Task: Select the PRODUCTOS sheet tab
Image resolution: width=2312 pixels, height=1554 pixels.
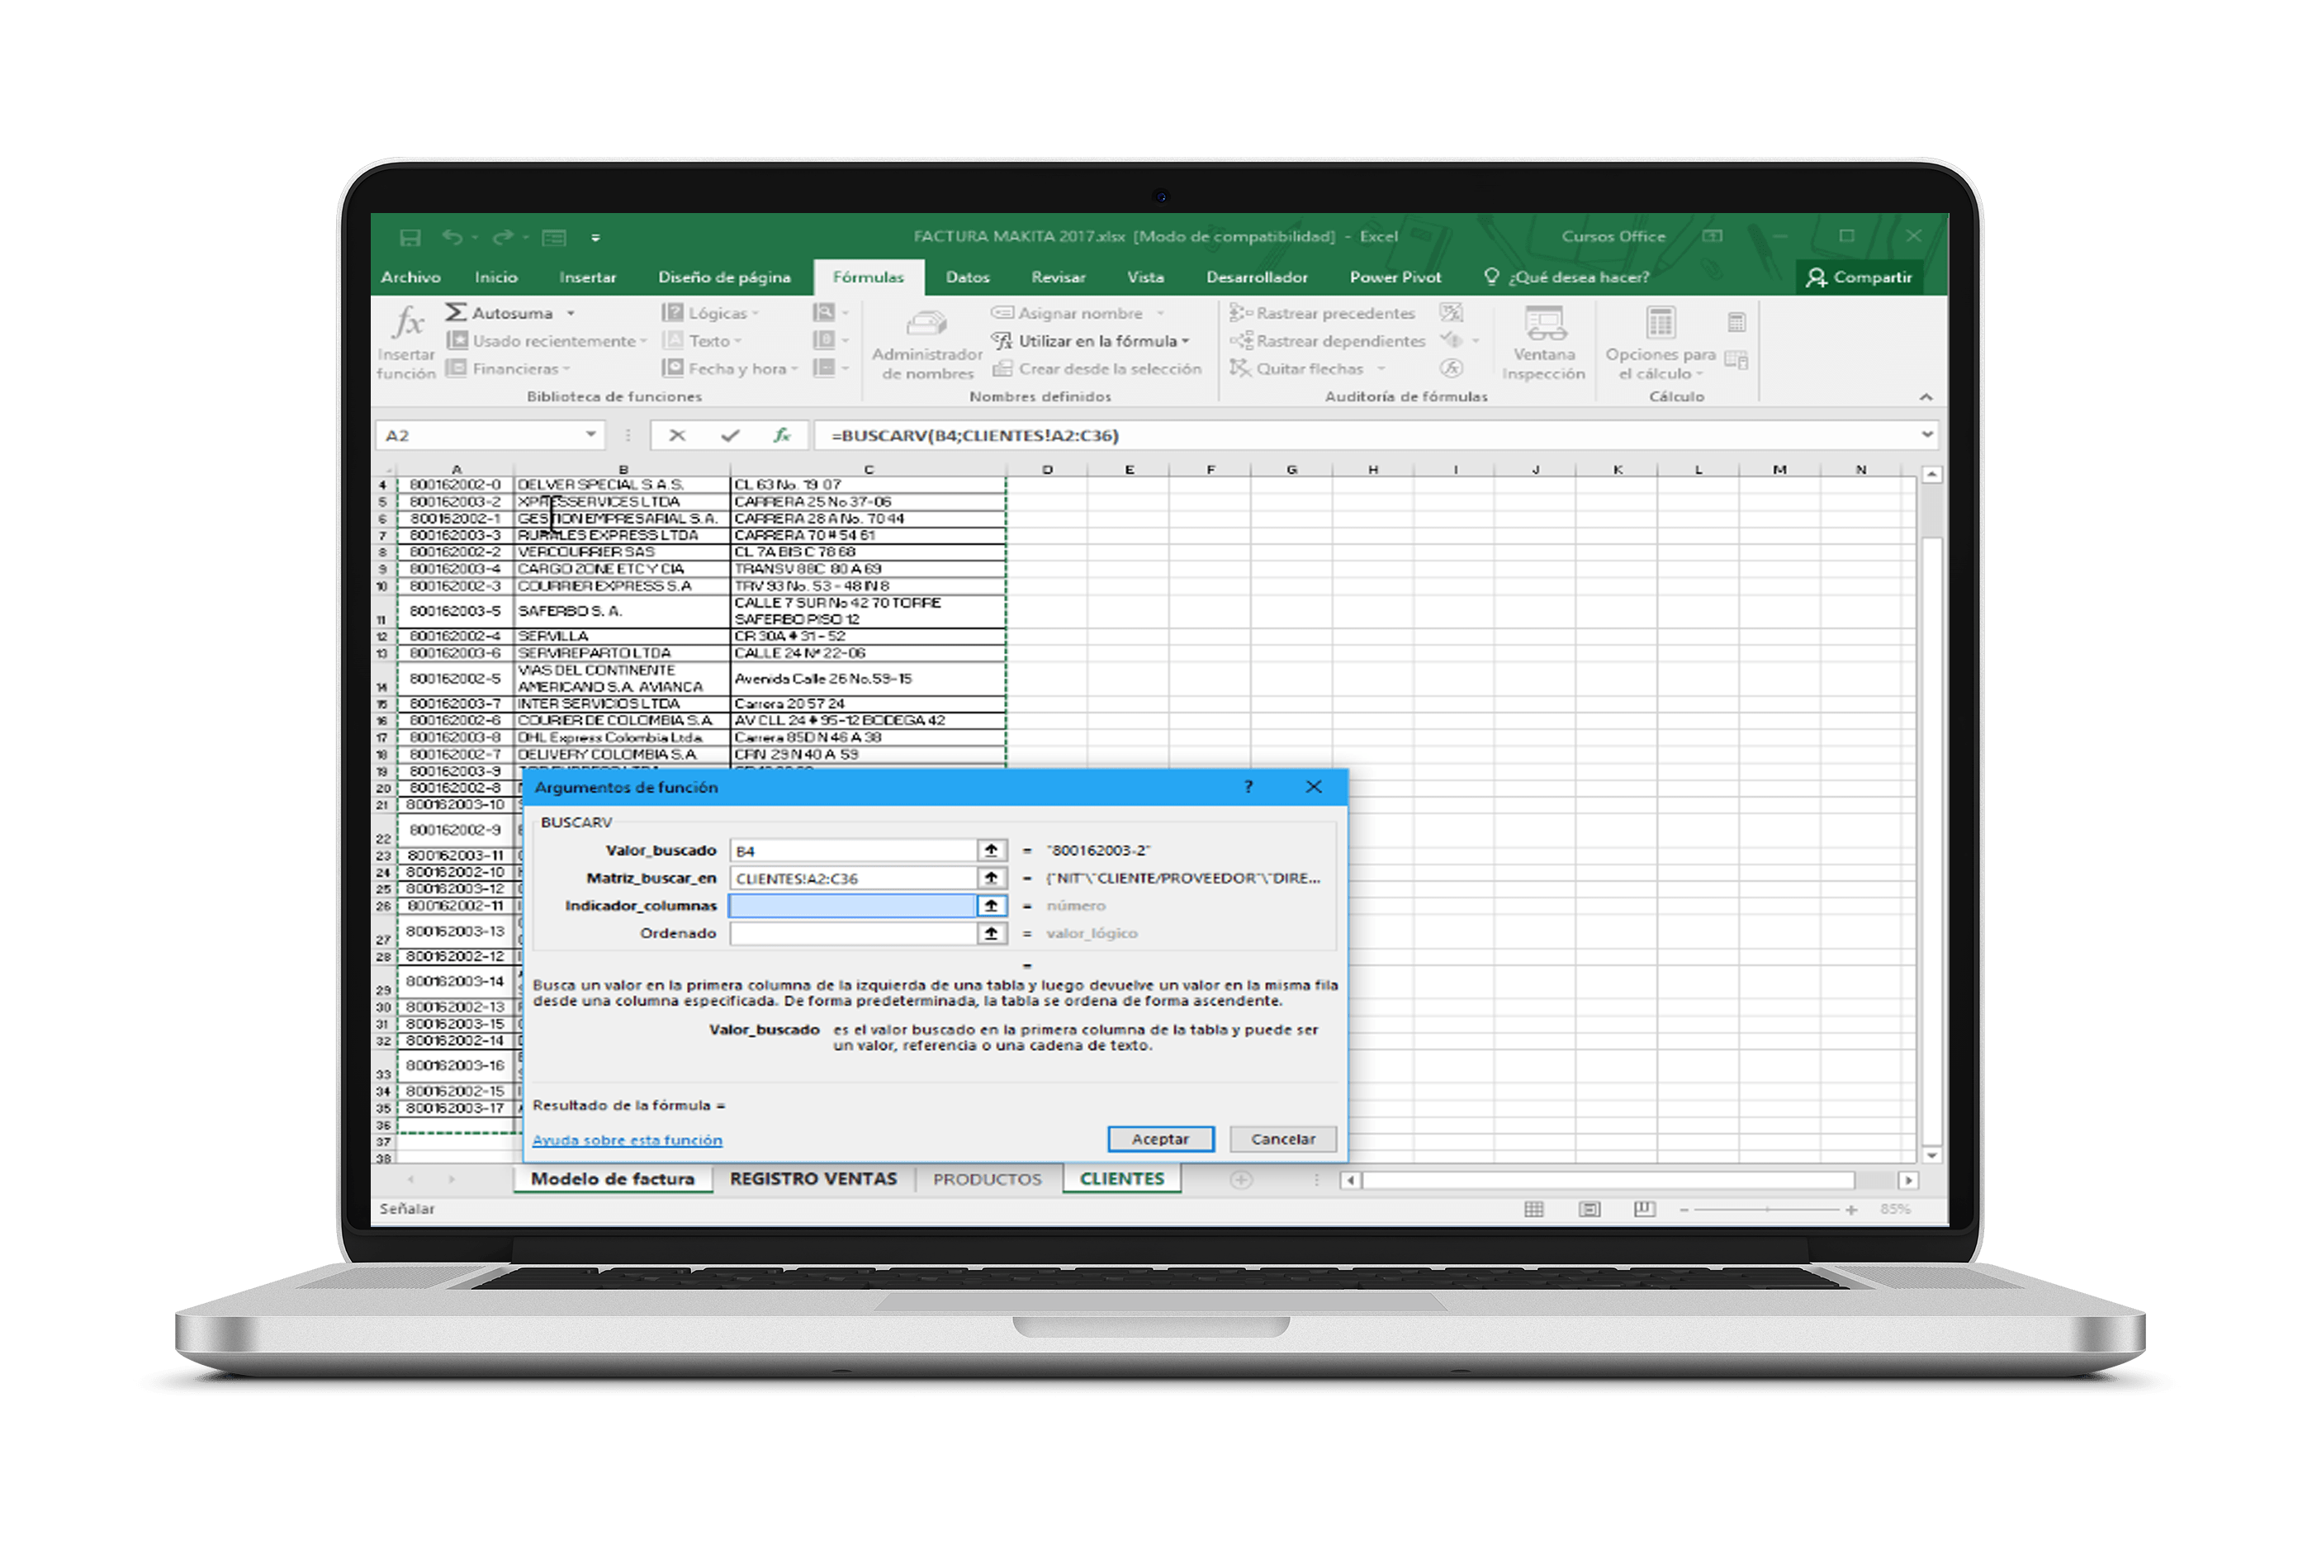Action: pos(987,1179)
